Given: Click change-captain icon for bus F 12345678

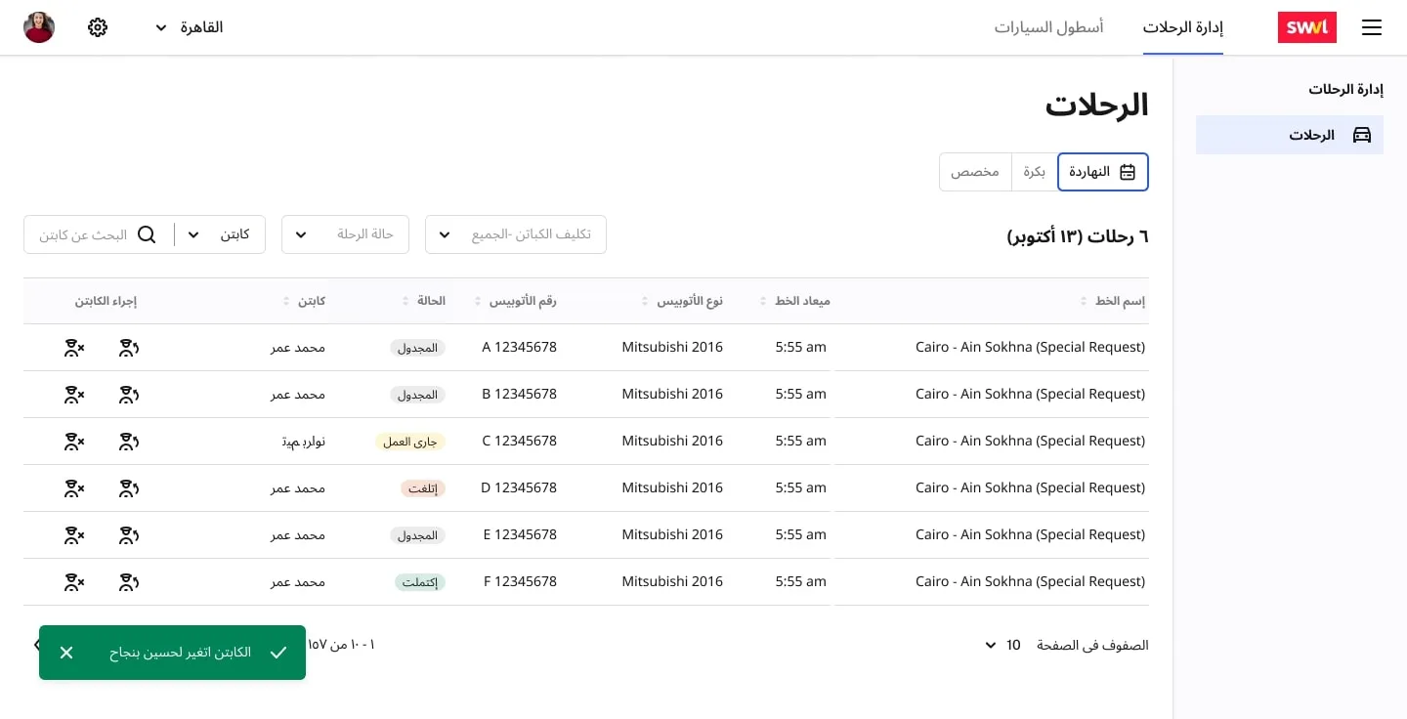Looking at the screenshot, I should tap(129, 582).
